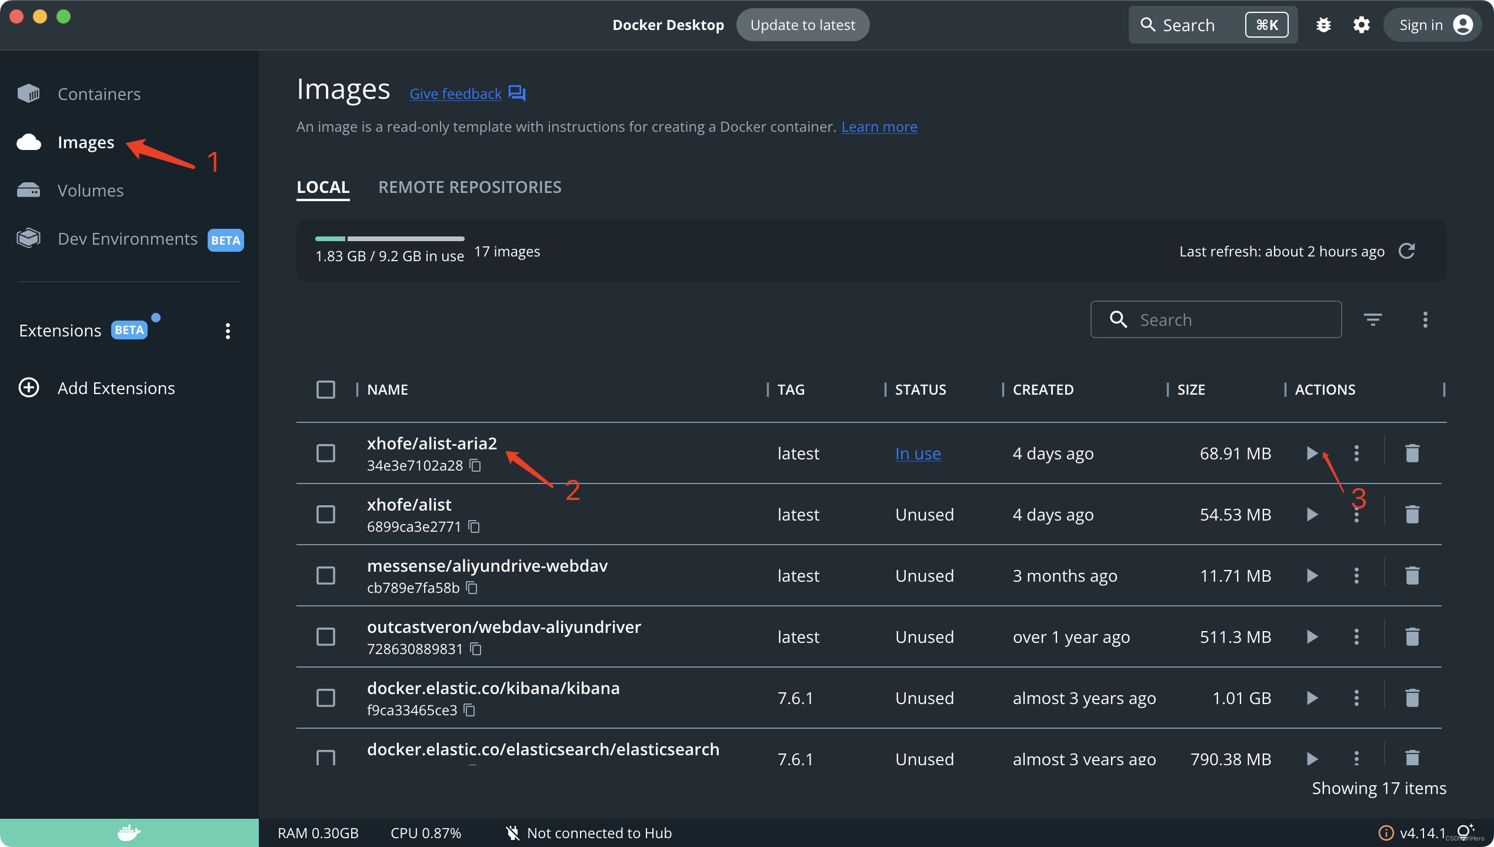The height and width of the screenshot is (847, 1494).
Task: Run the xhofe/alist image
Action: pyautogui.click(x=1312, y=514)
